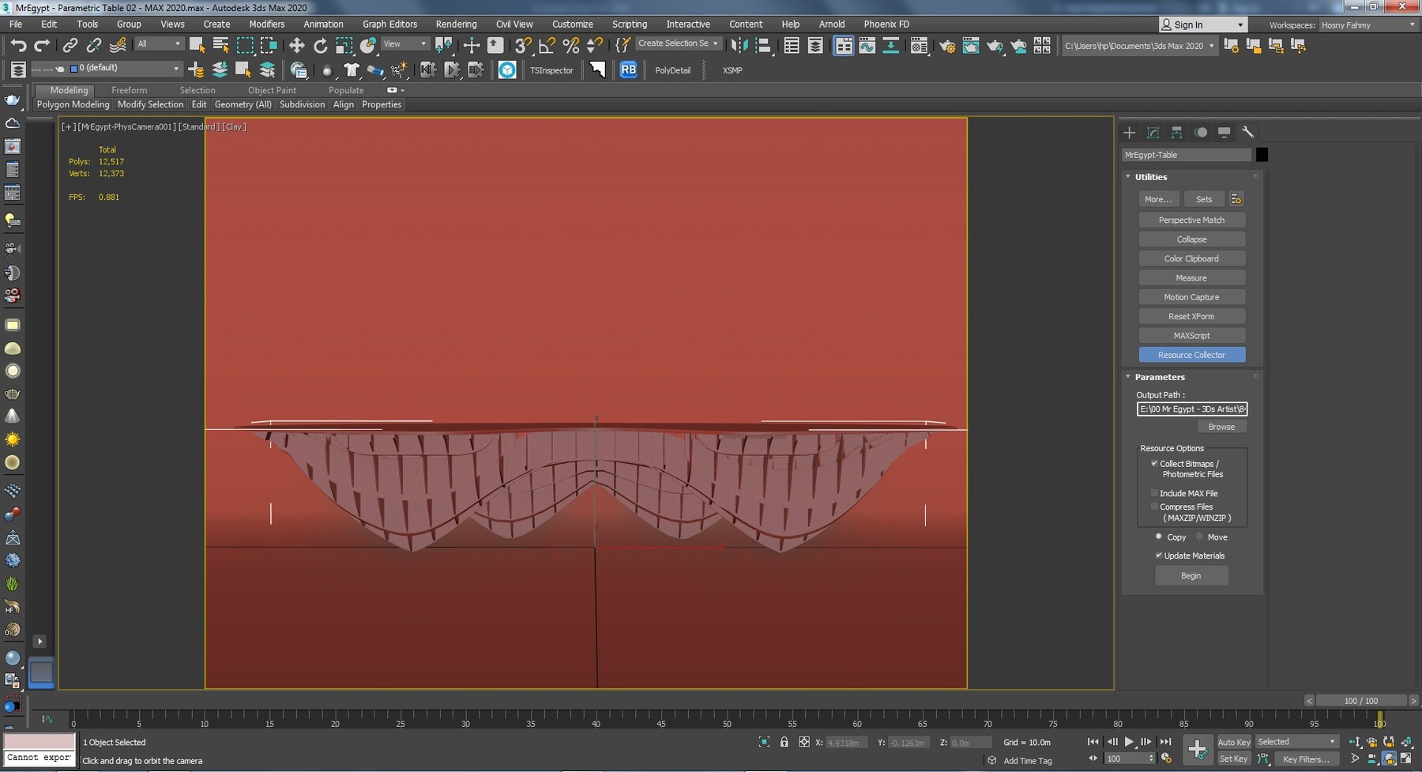The width and height of the screenshot is (1422, 772).
Task: Switch to the Freeform ribbon tab
Action: coord(130,90)
